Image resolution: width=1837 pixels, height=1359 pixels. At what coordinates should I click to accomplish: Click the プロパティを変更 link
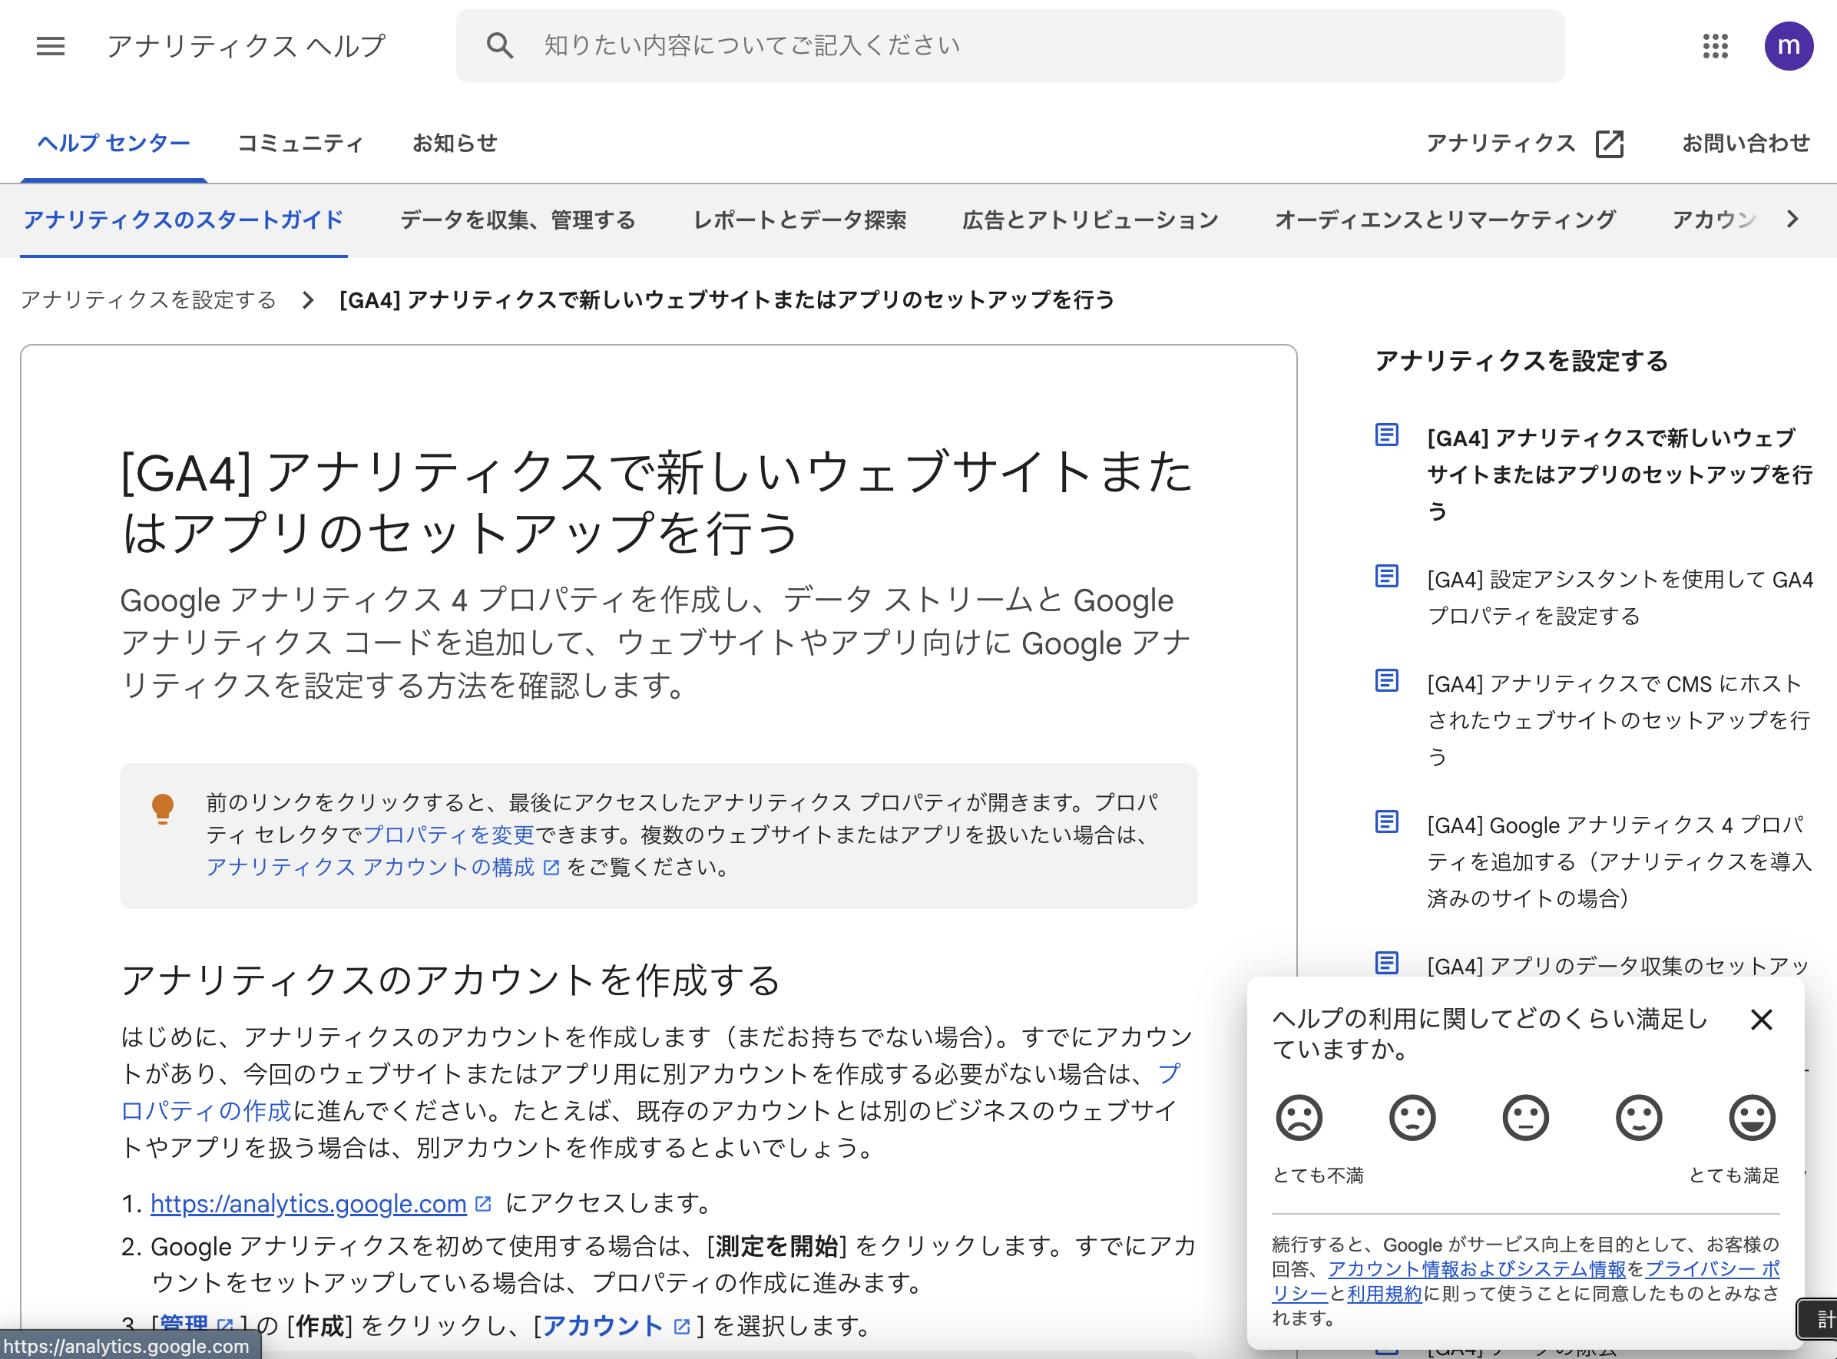click(449, 835)
